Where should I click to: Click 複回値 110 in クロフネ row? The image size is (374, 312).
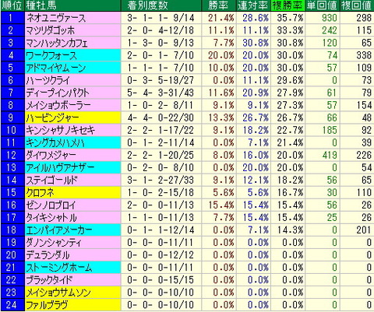point(364,192)
